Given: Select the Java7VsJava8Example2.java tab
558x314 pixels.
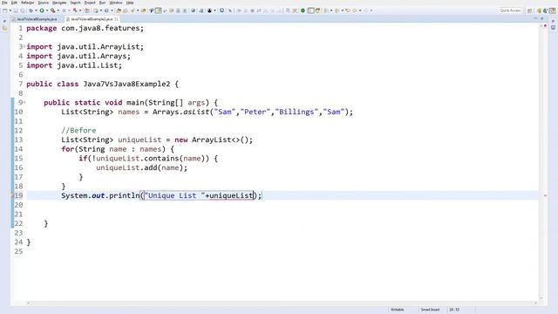Looking at the screenshot, I should (x=92, y=19).
